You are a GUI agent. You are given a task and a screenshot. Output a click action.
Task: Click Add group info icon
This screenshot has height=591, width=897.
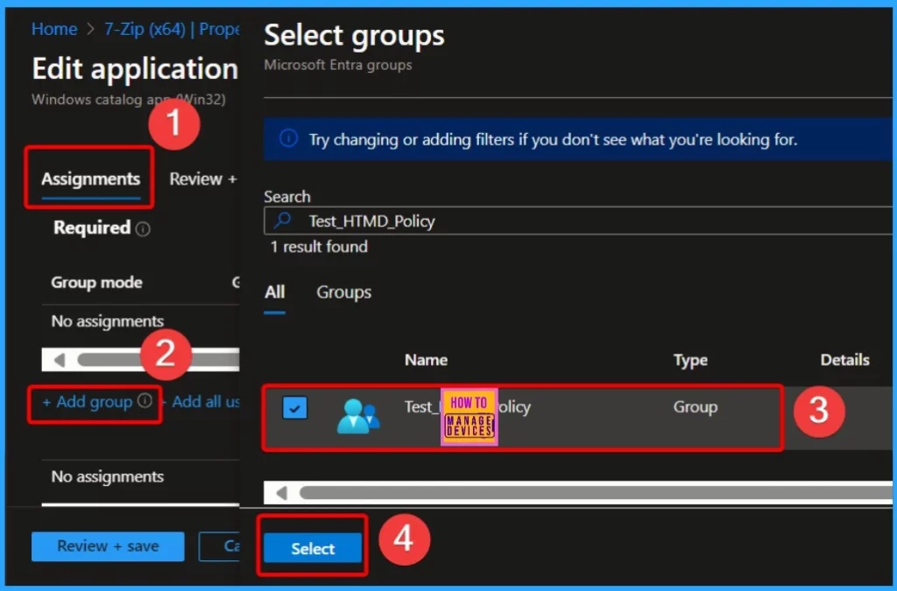pyautogui.click(x=145, y=401)
